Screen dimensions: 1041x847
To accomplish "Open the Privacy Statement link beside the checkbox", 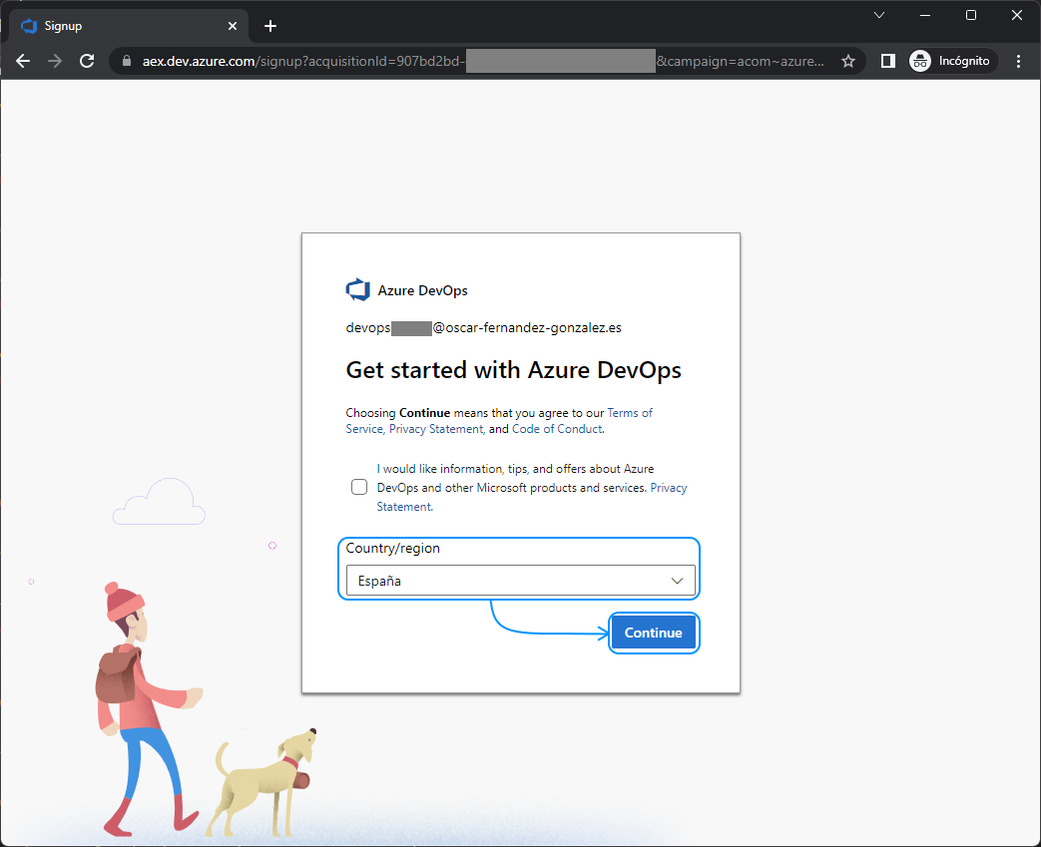I will coord(532,497).
